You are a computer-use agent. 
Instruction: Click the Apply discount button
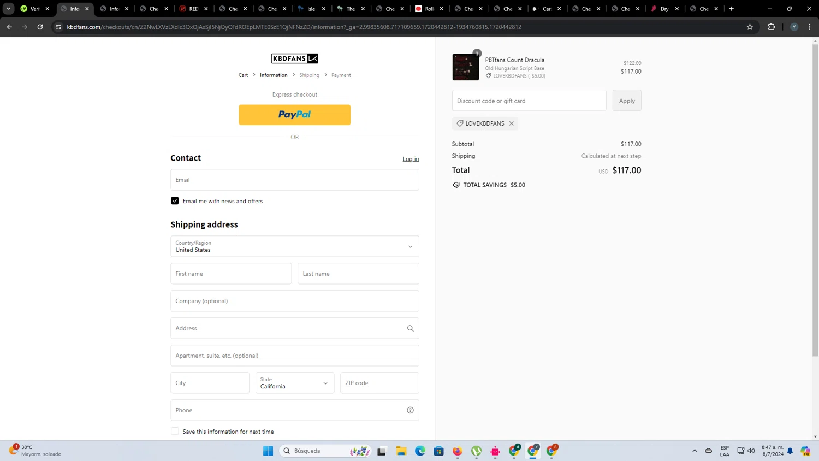pos(627,101)
